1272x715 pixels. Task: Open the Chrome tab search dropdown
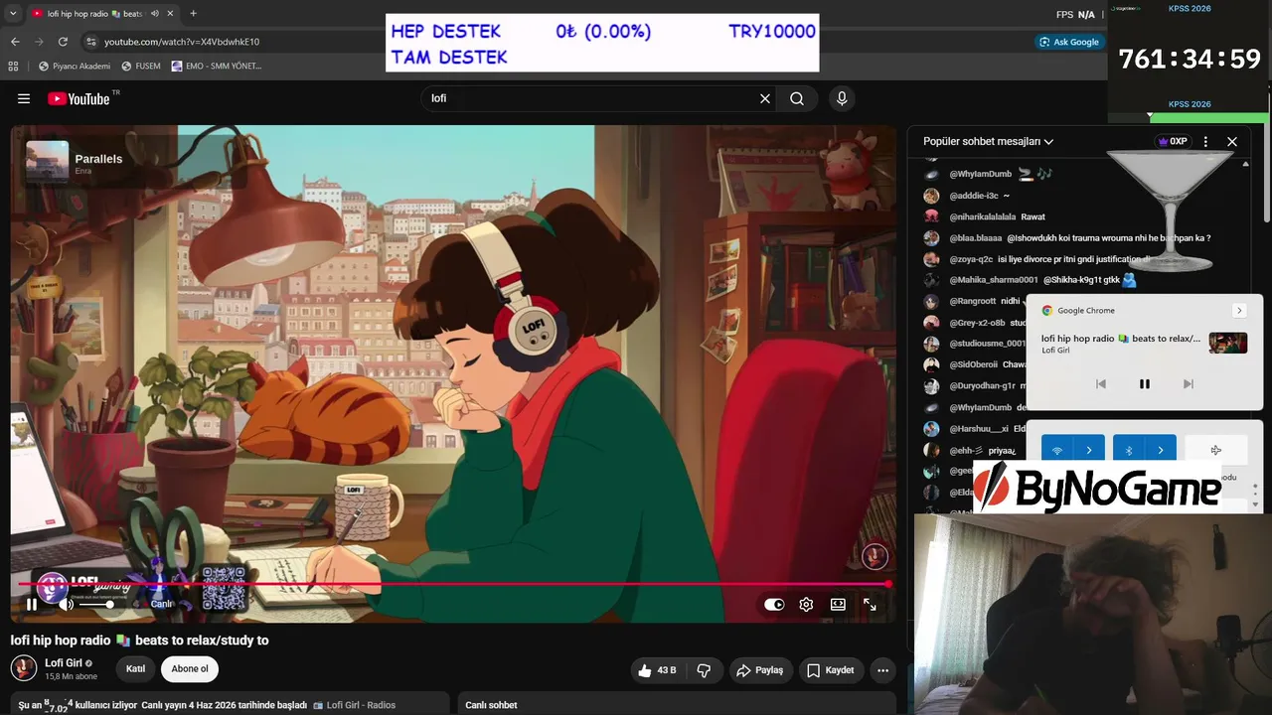point(13,14)
